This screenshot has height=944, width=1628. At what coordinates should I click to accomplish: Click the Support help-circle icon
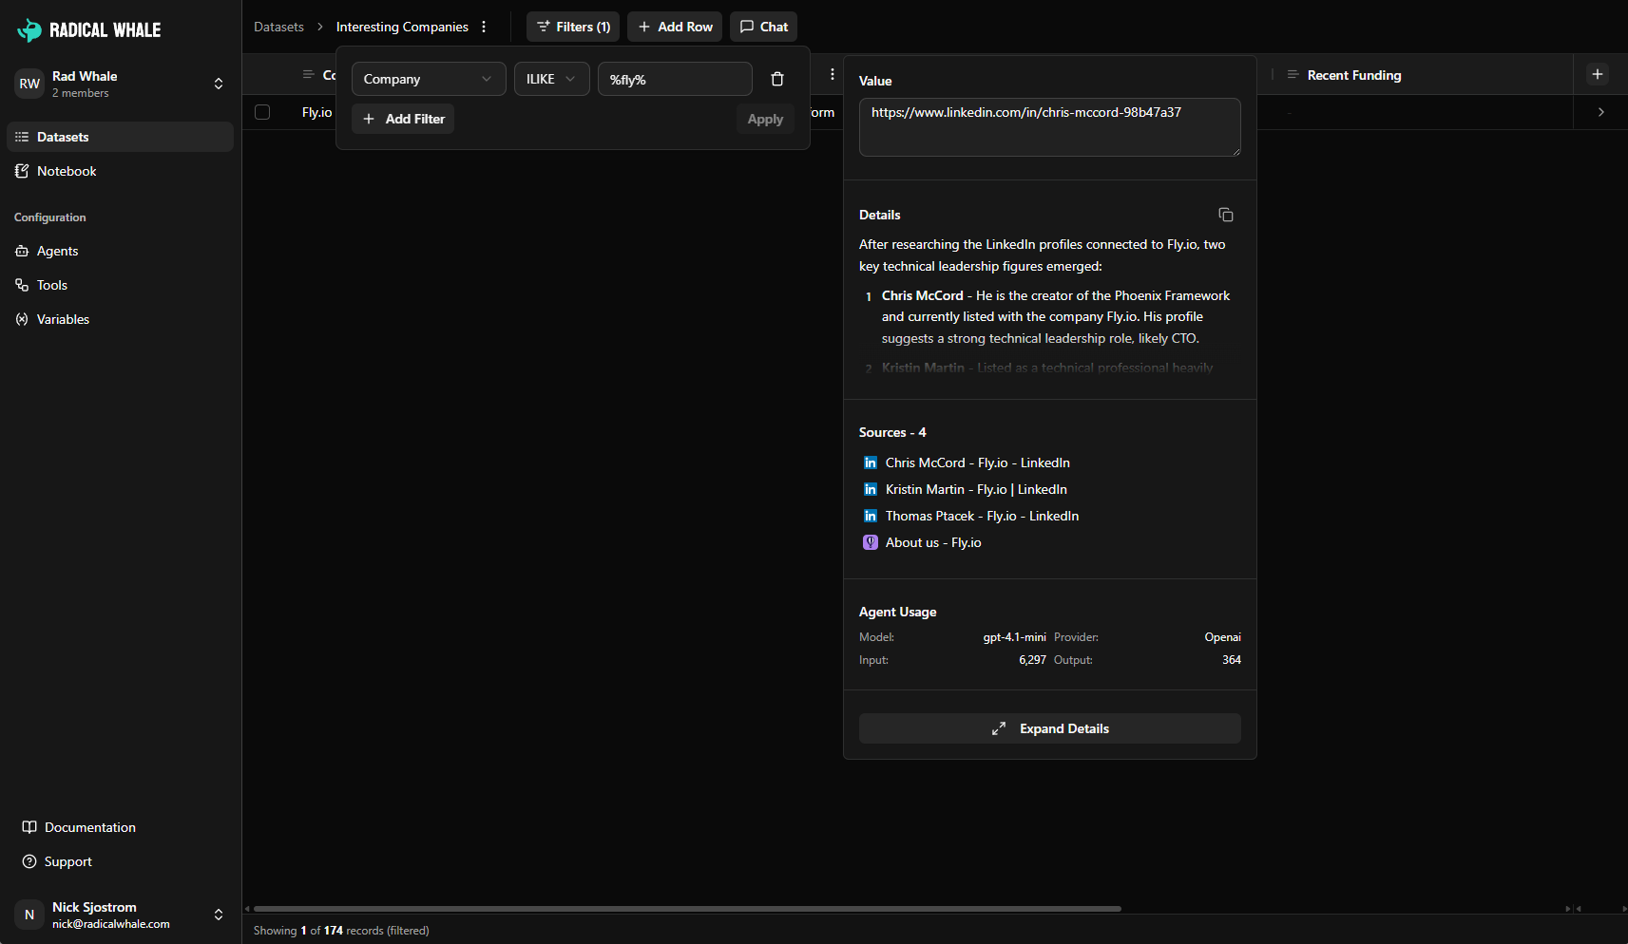(x=29, y=861)
